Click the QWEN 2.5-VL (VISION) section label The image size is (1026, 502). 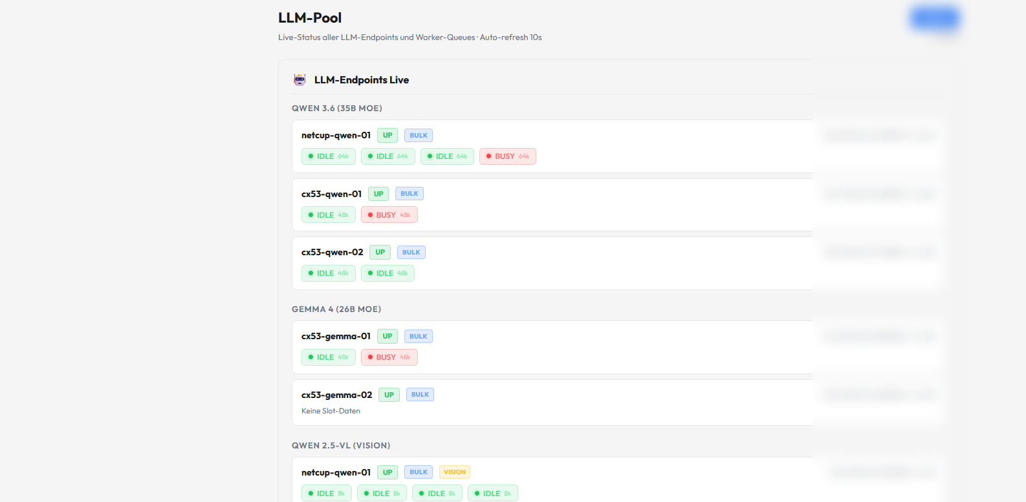coord(341,446)
